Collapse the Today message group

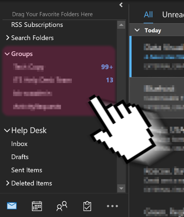(x=137, y=30)
